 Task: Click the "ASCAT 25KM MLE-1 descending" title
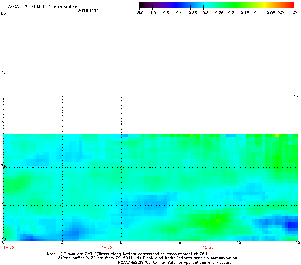43,7
